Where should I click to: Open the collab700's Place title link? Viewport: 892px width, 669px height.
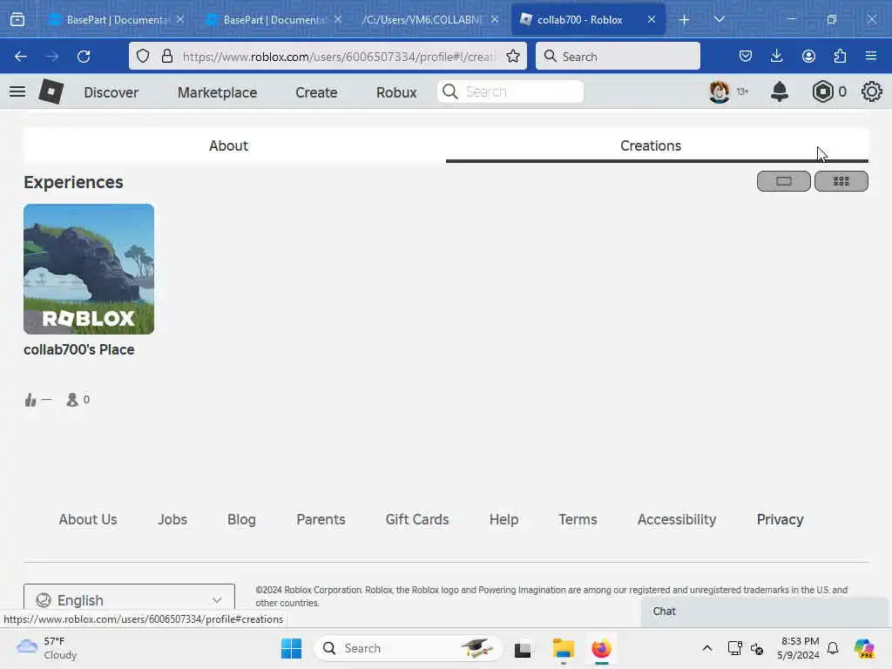[79, 350]
